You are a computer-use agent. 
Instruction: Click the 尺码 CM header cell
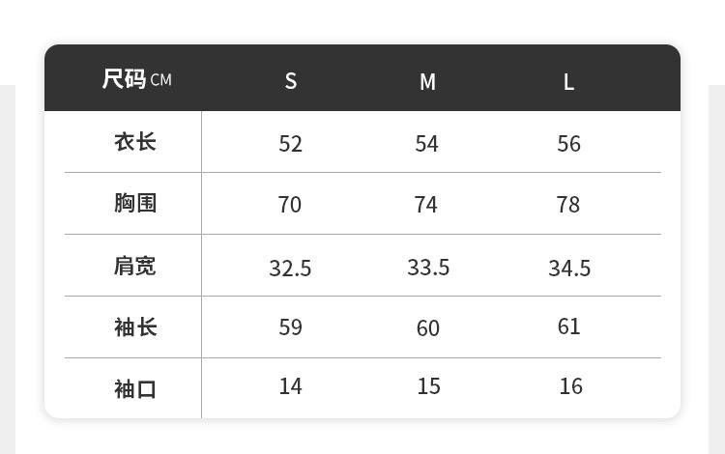tap(136, 79)
